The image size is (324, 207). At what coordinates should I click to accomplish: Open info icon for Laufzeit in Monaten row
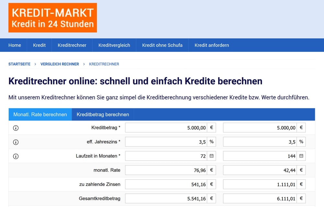pos(16,156)
